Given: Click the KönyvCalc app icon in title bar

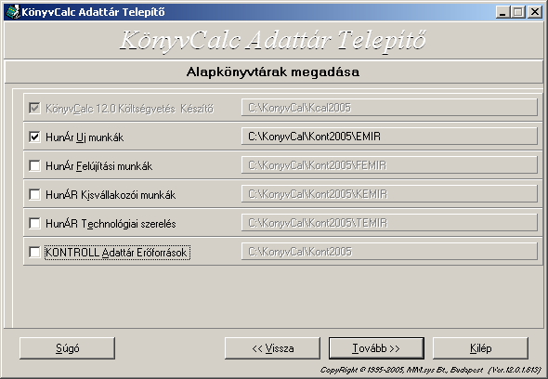Looking at the screenshot, I should [x=13, y=12].
